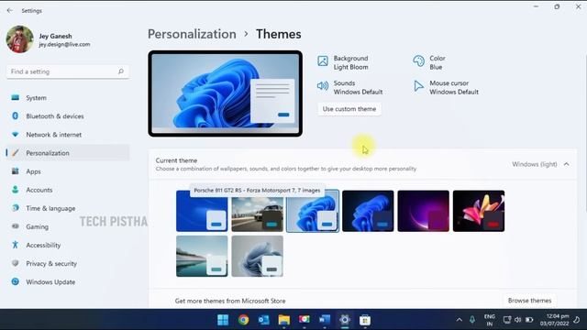Open Mouse cursor Windows Default setting
Screen dimensions: 587x330
(446, 87)
